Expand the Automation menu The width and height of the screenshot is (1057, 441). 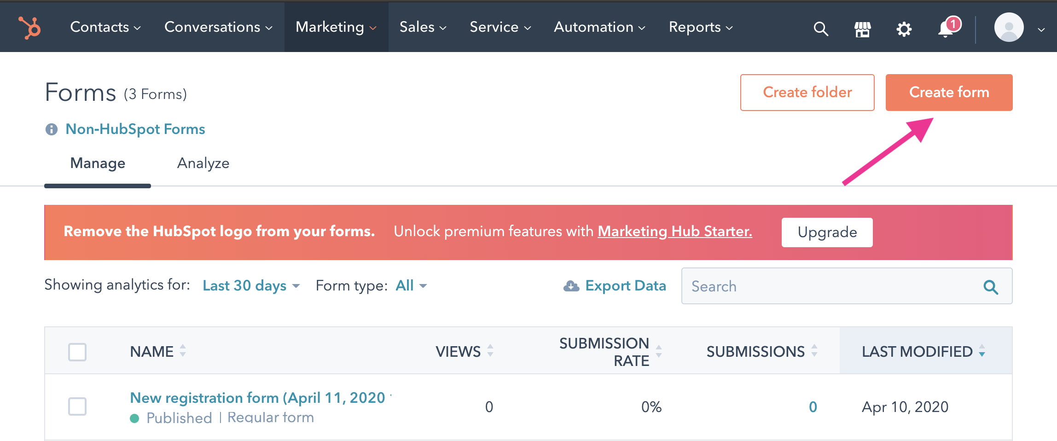(599, 27)
